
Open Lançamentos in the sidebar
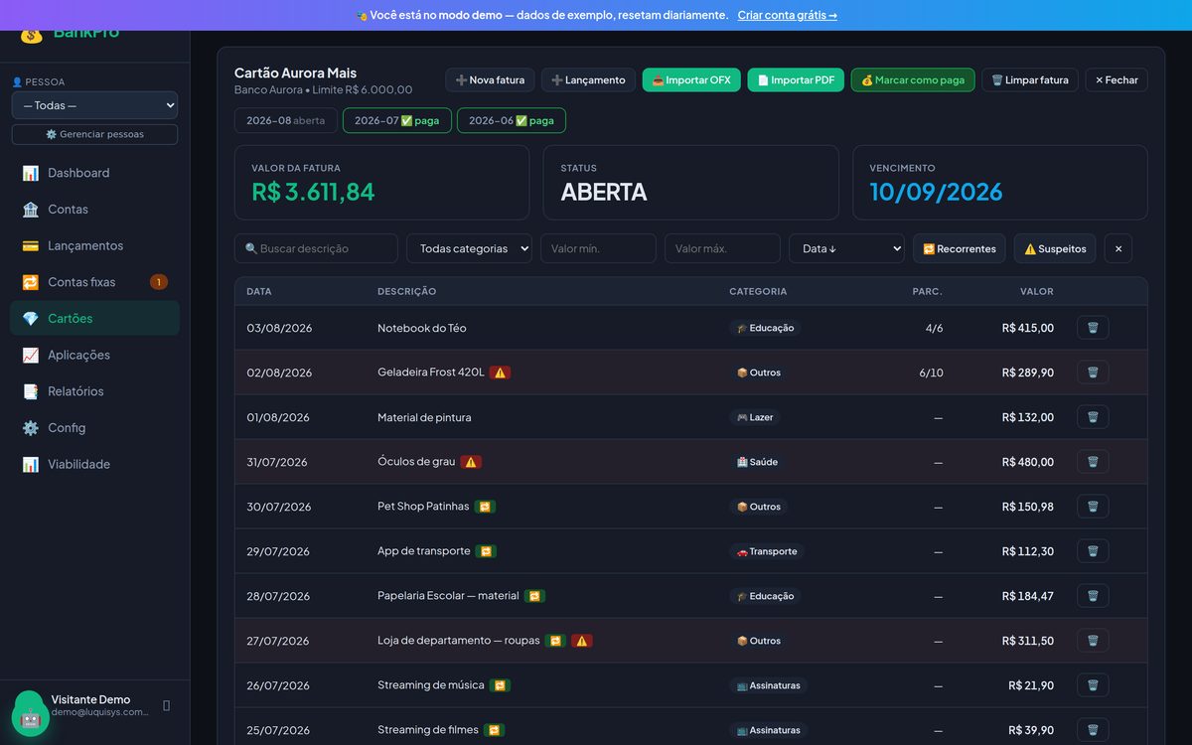[94, 245]
